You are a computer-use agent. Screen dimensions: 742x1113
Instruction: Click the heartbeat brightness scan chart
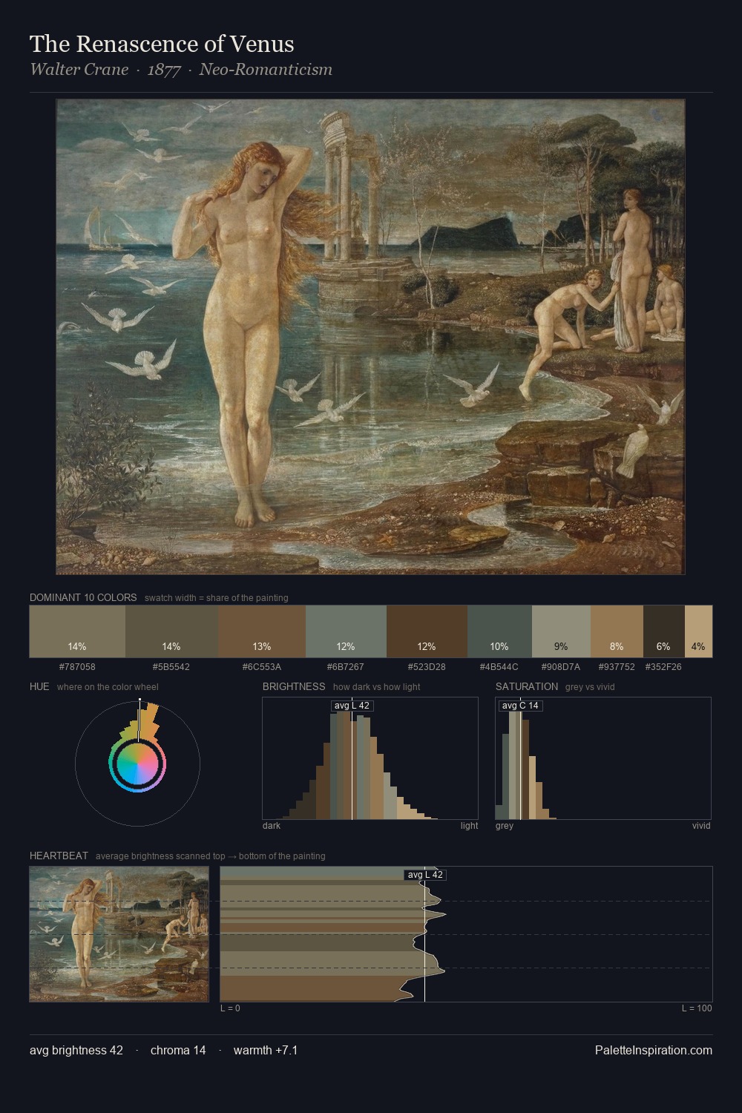(x=466, y=934)
